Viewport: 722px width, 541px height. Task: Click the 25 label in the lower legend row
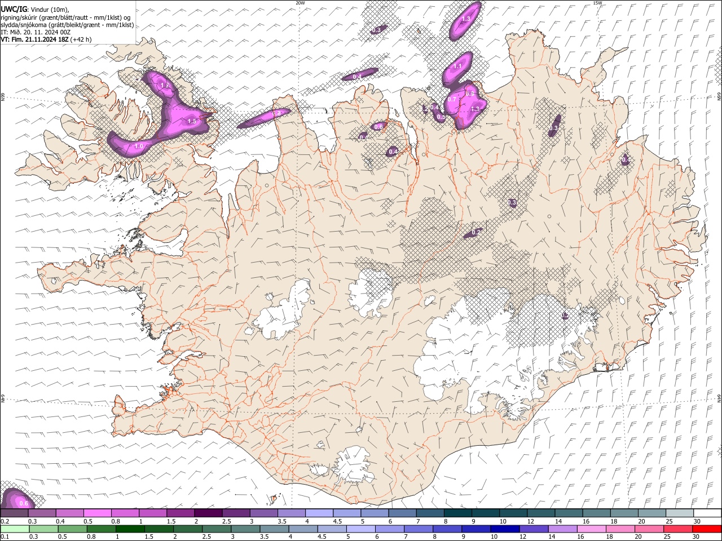(x=667, y=537)
